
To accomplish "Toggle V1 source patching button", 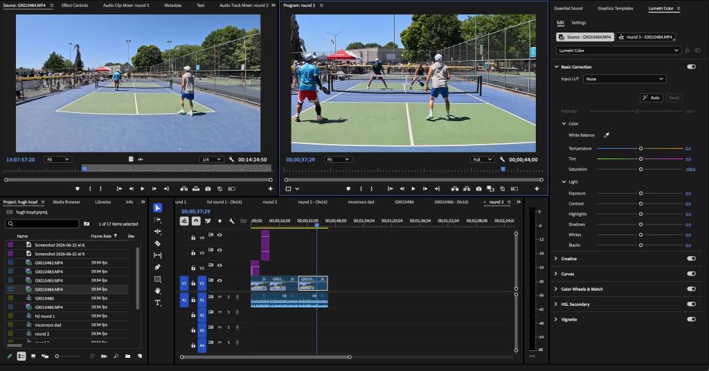I will (184, 283).
